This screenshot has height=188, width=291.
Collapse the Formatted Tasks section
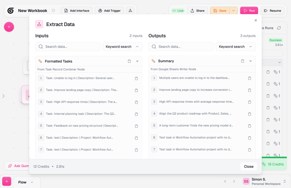[x=137, y=61]
